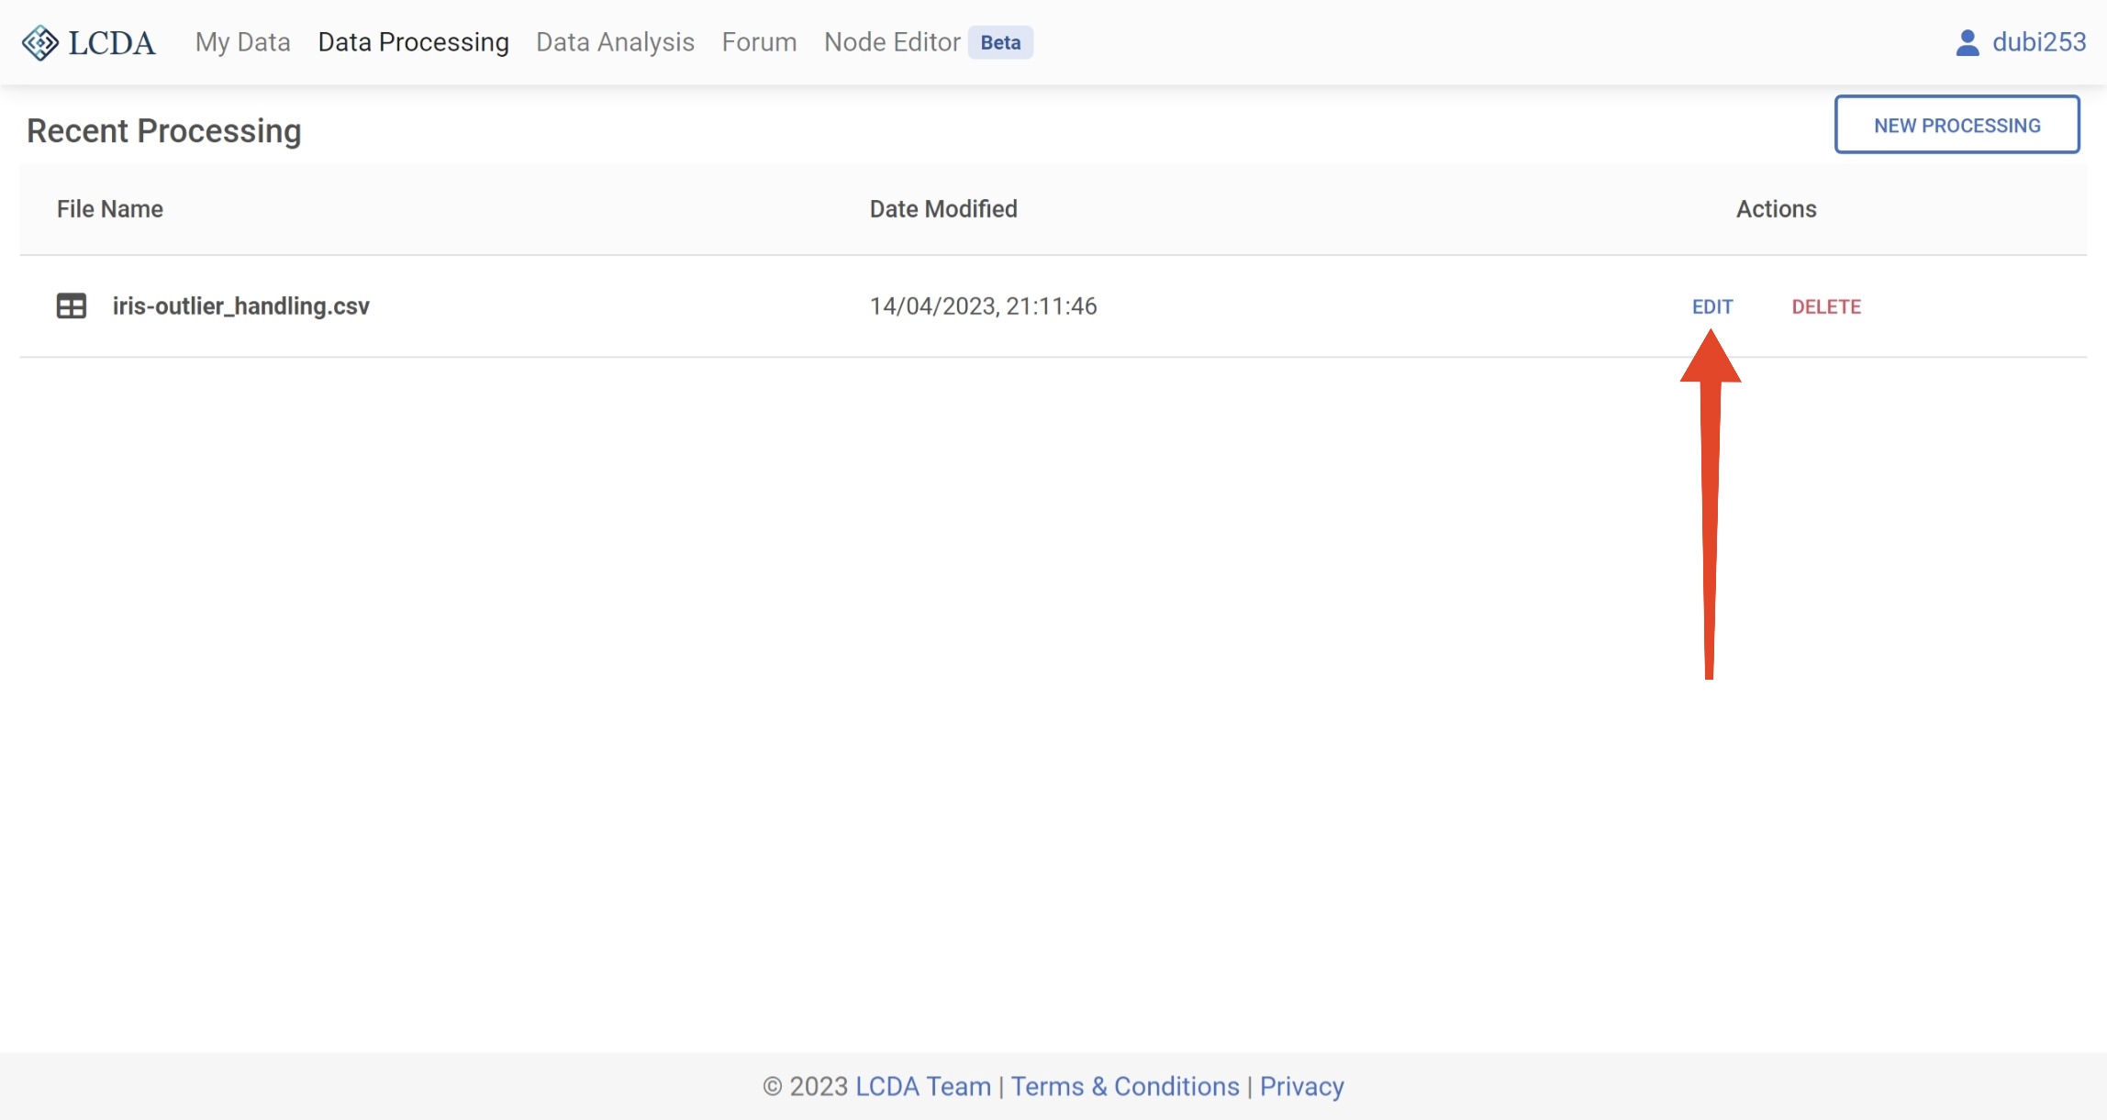Open the Forum page
Screen dimensions: 2107x1120
coord(759,42)
